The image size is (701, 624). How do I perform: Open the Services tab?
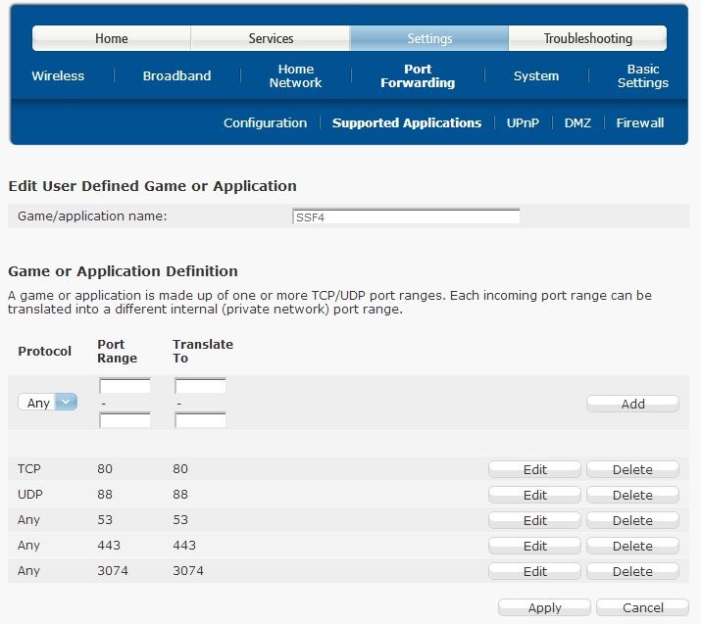271,38
